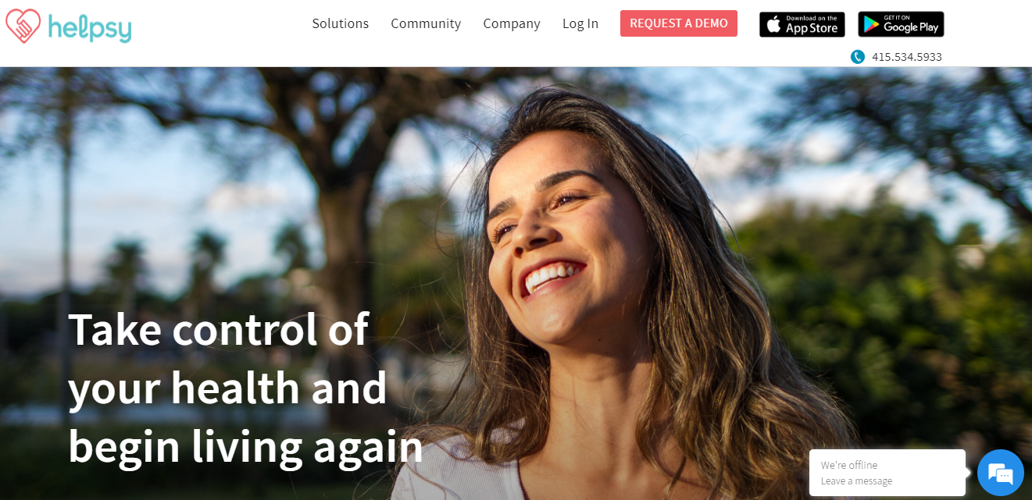Open the Download on the App Store badge
Image resolution: width=1032 pixels, height=500 pixels.
coord(802,24)
